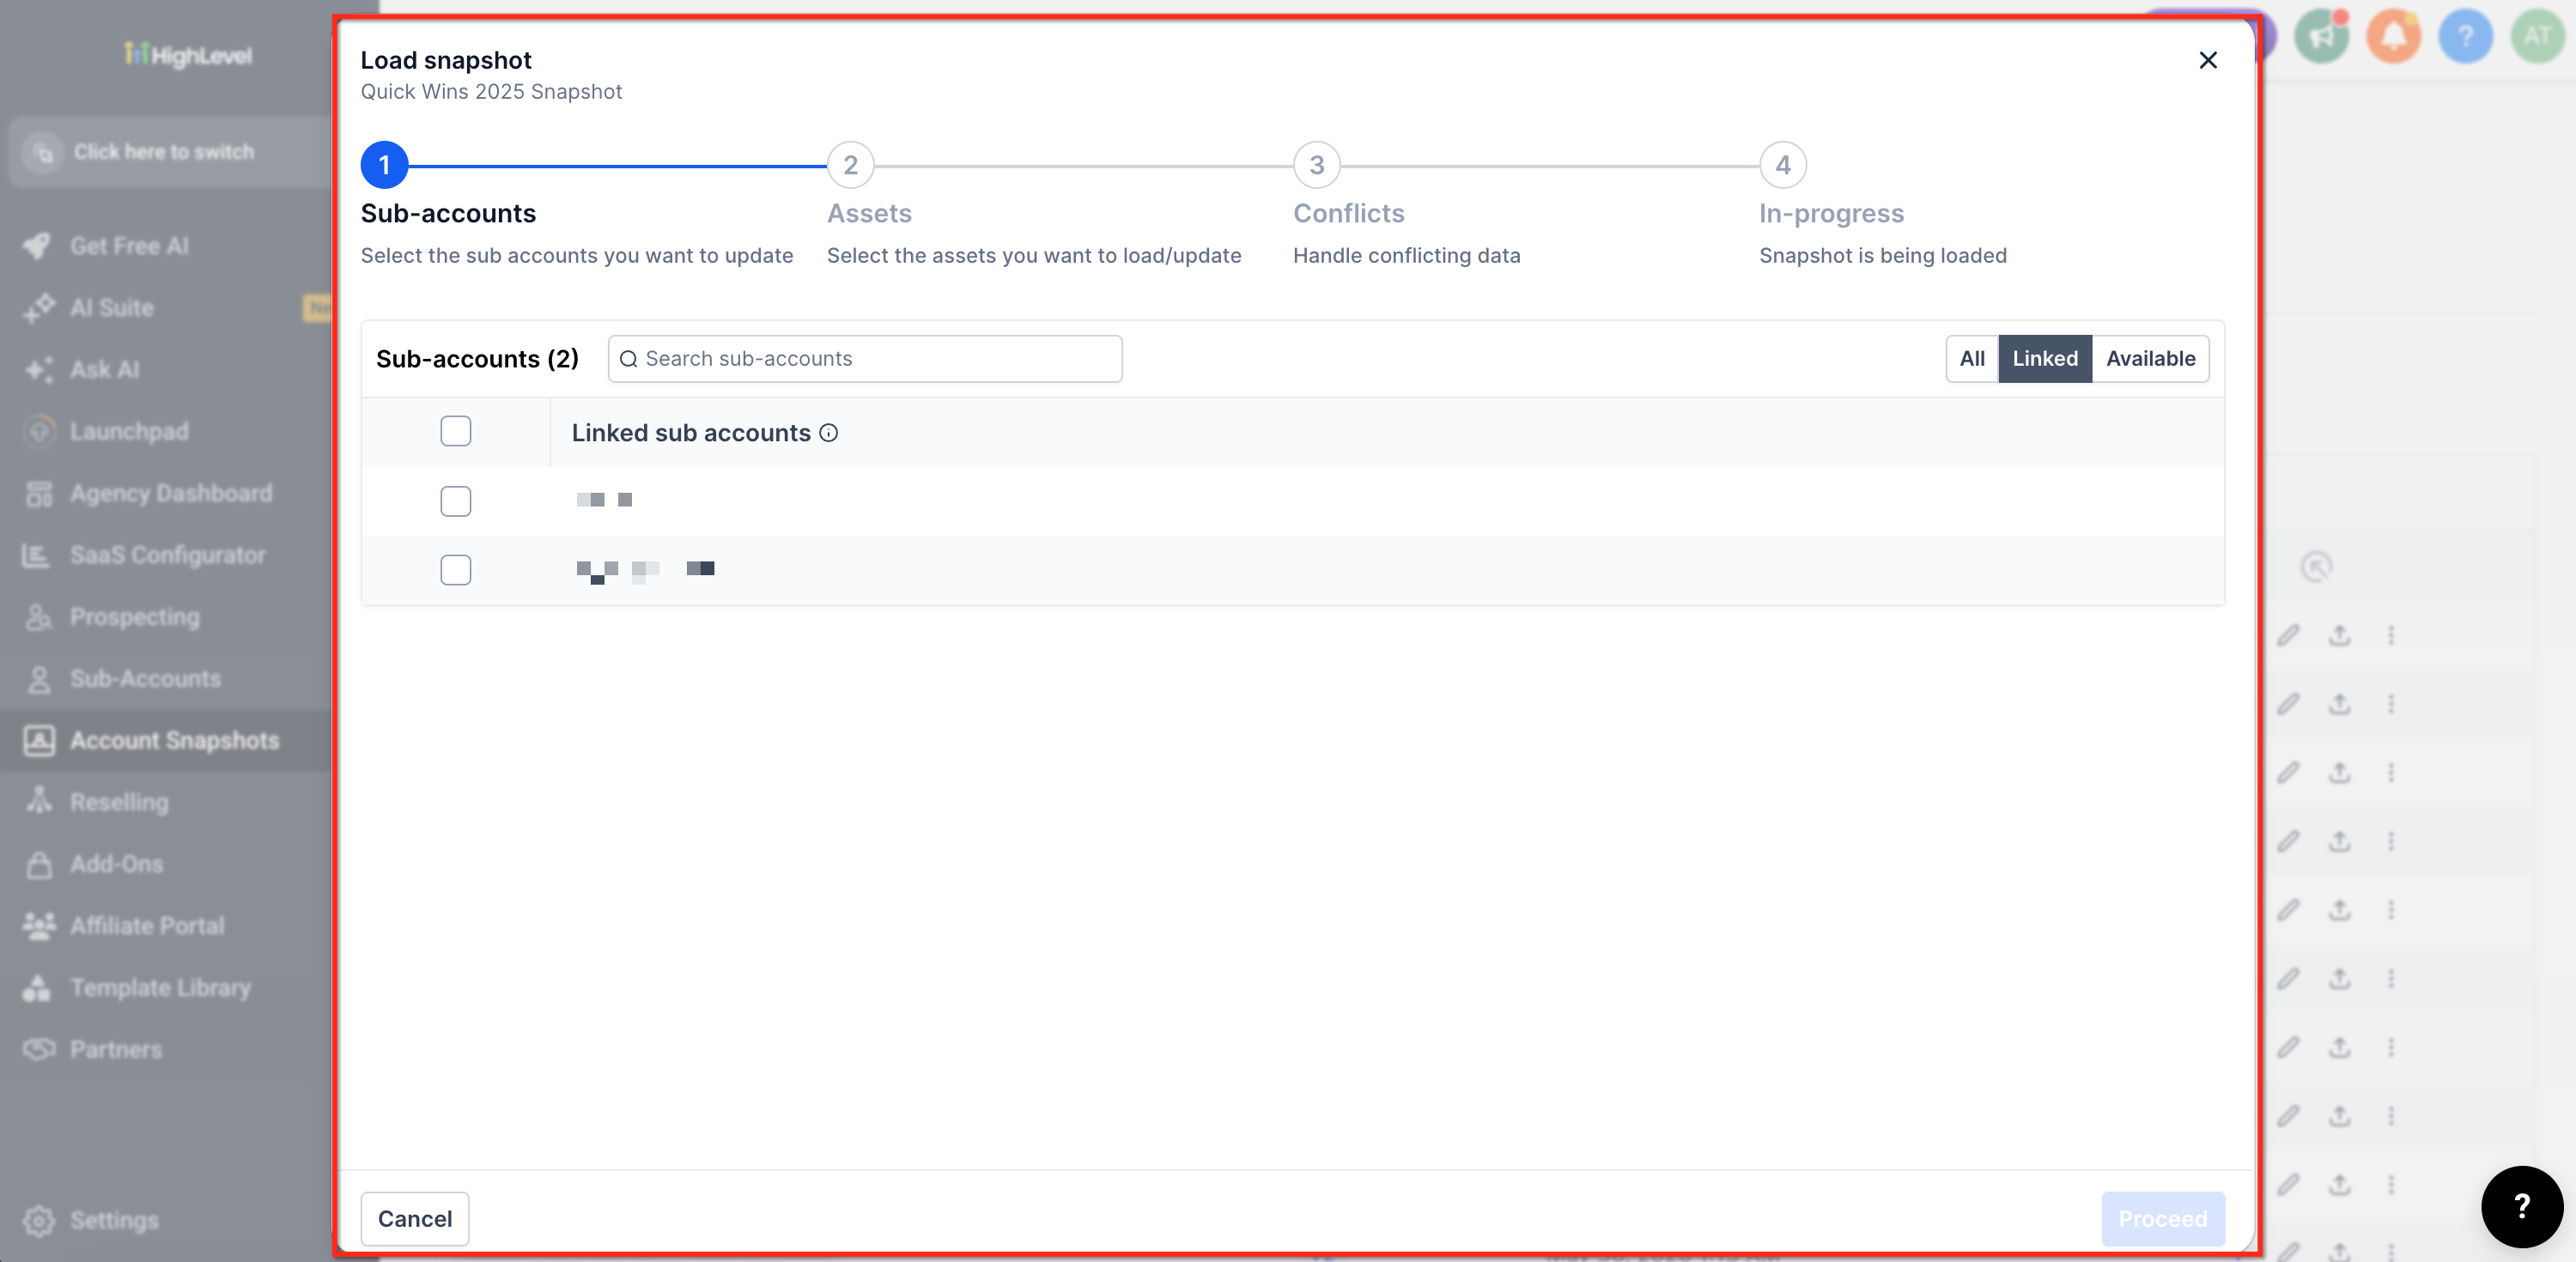Open the megaphone announcements icon

point(2321,37)
